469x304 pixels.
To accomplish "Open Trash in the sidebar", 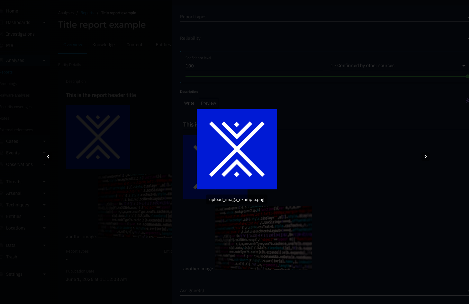I will coord(12,257).
